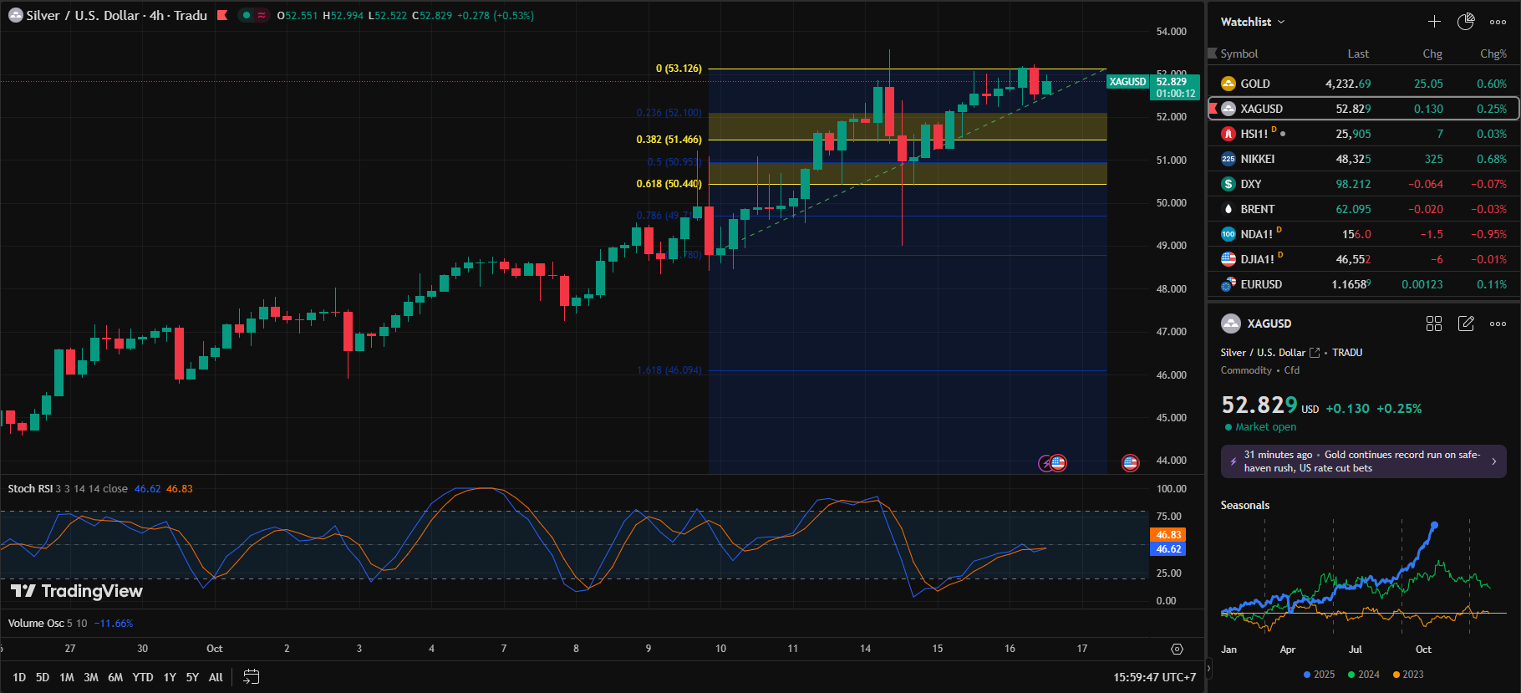This screenshot has width=1521, height=693.
Task: Open the watchlist advanced view pie icon
Action: click(1466, 22)
